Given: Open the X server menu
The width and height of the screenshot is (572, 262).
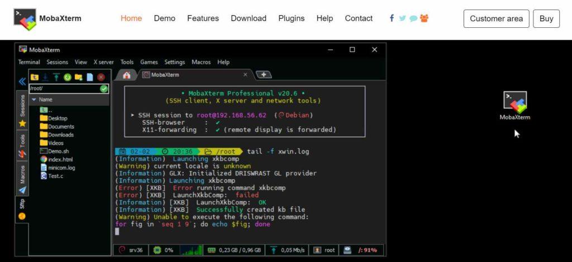Looking at the screenshot, I should pos(103,62).
